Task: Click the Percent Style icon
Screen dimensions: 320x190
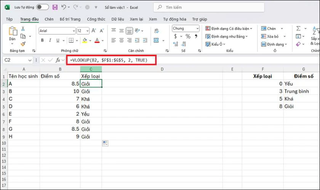Action: 188,36
